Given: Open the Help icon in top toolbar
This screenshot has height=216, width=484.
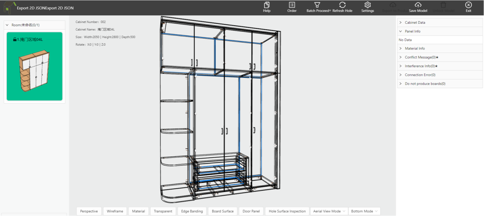Looking at the screenshot, I should click(x=267, y=5).
